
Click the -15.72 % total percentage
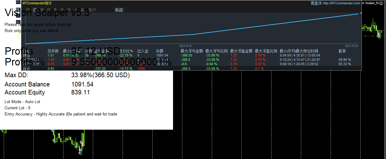coord(126,69)
